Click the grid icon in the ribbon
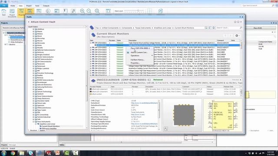Image resolution: width=278 pixels, height=156 pixels. [149, 11]
